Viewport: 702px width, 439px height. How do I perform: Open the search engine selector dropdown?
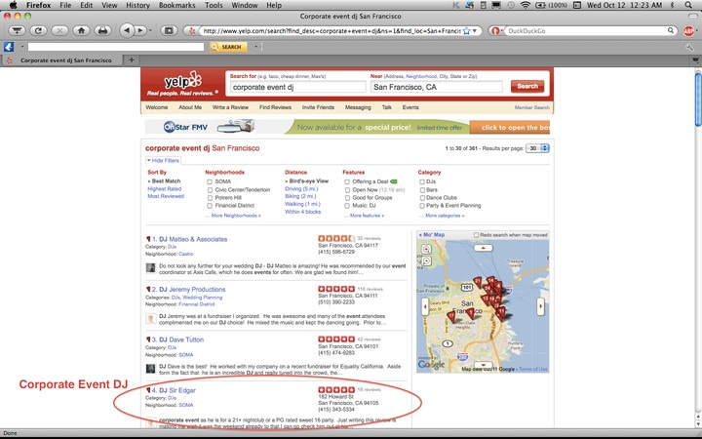click(x=496, y=31)
